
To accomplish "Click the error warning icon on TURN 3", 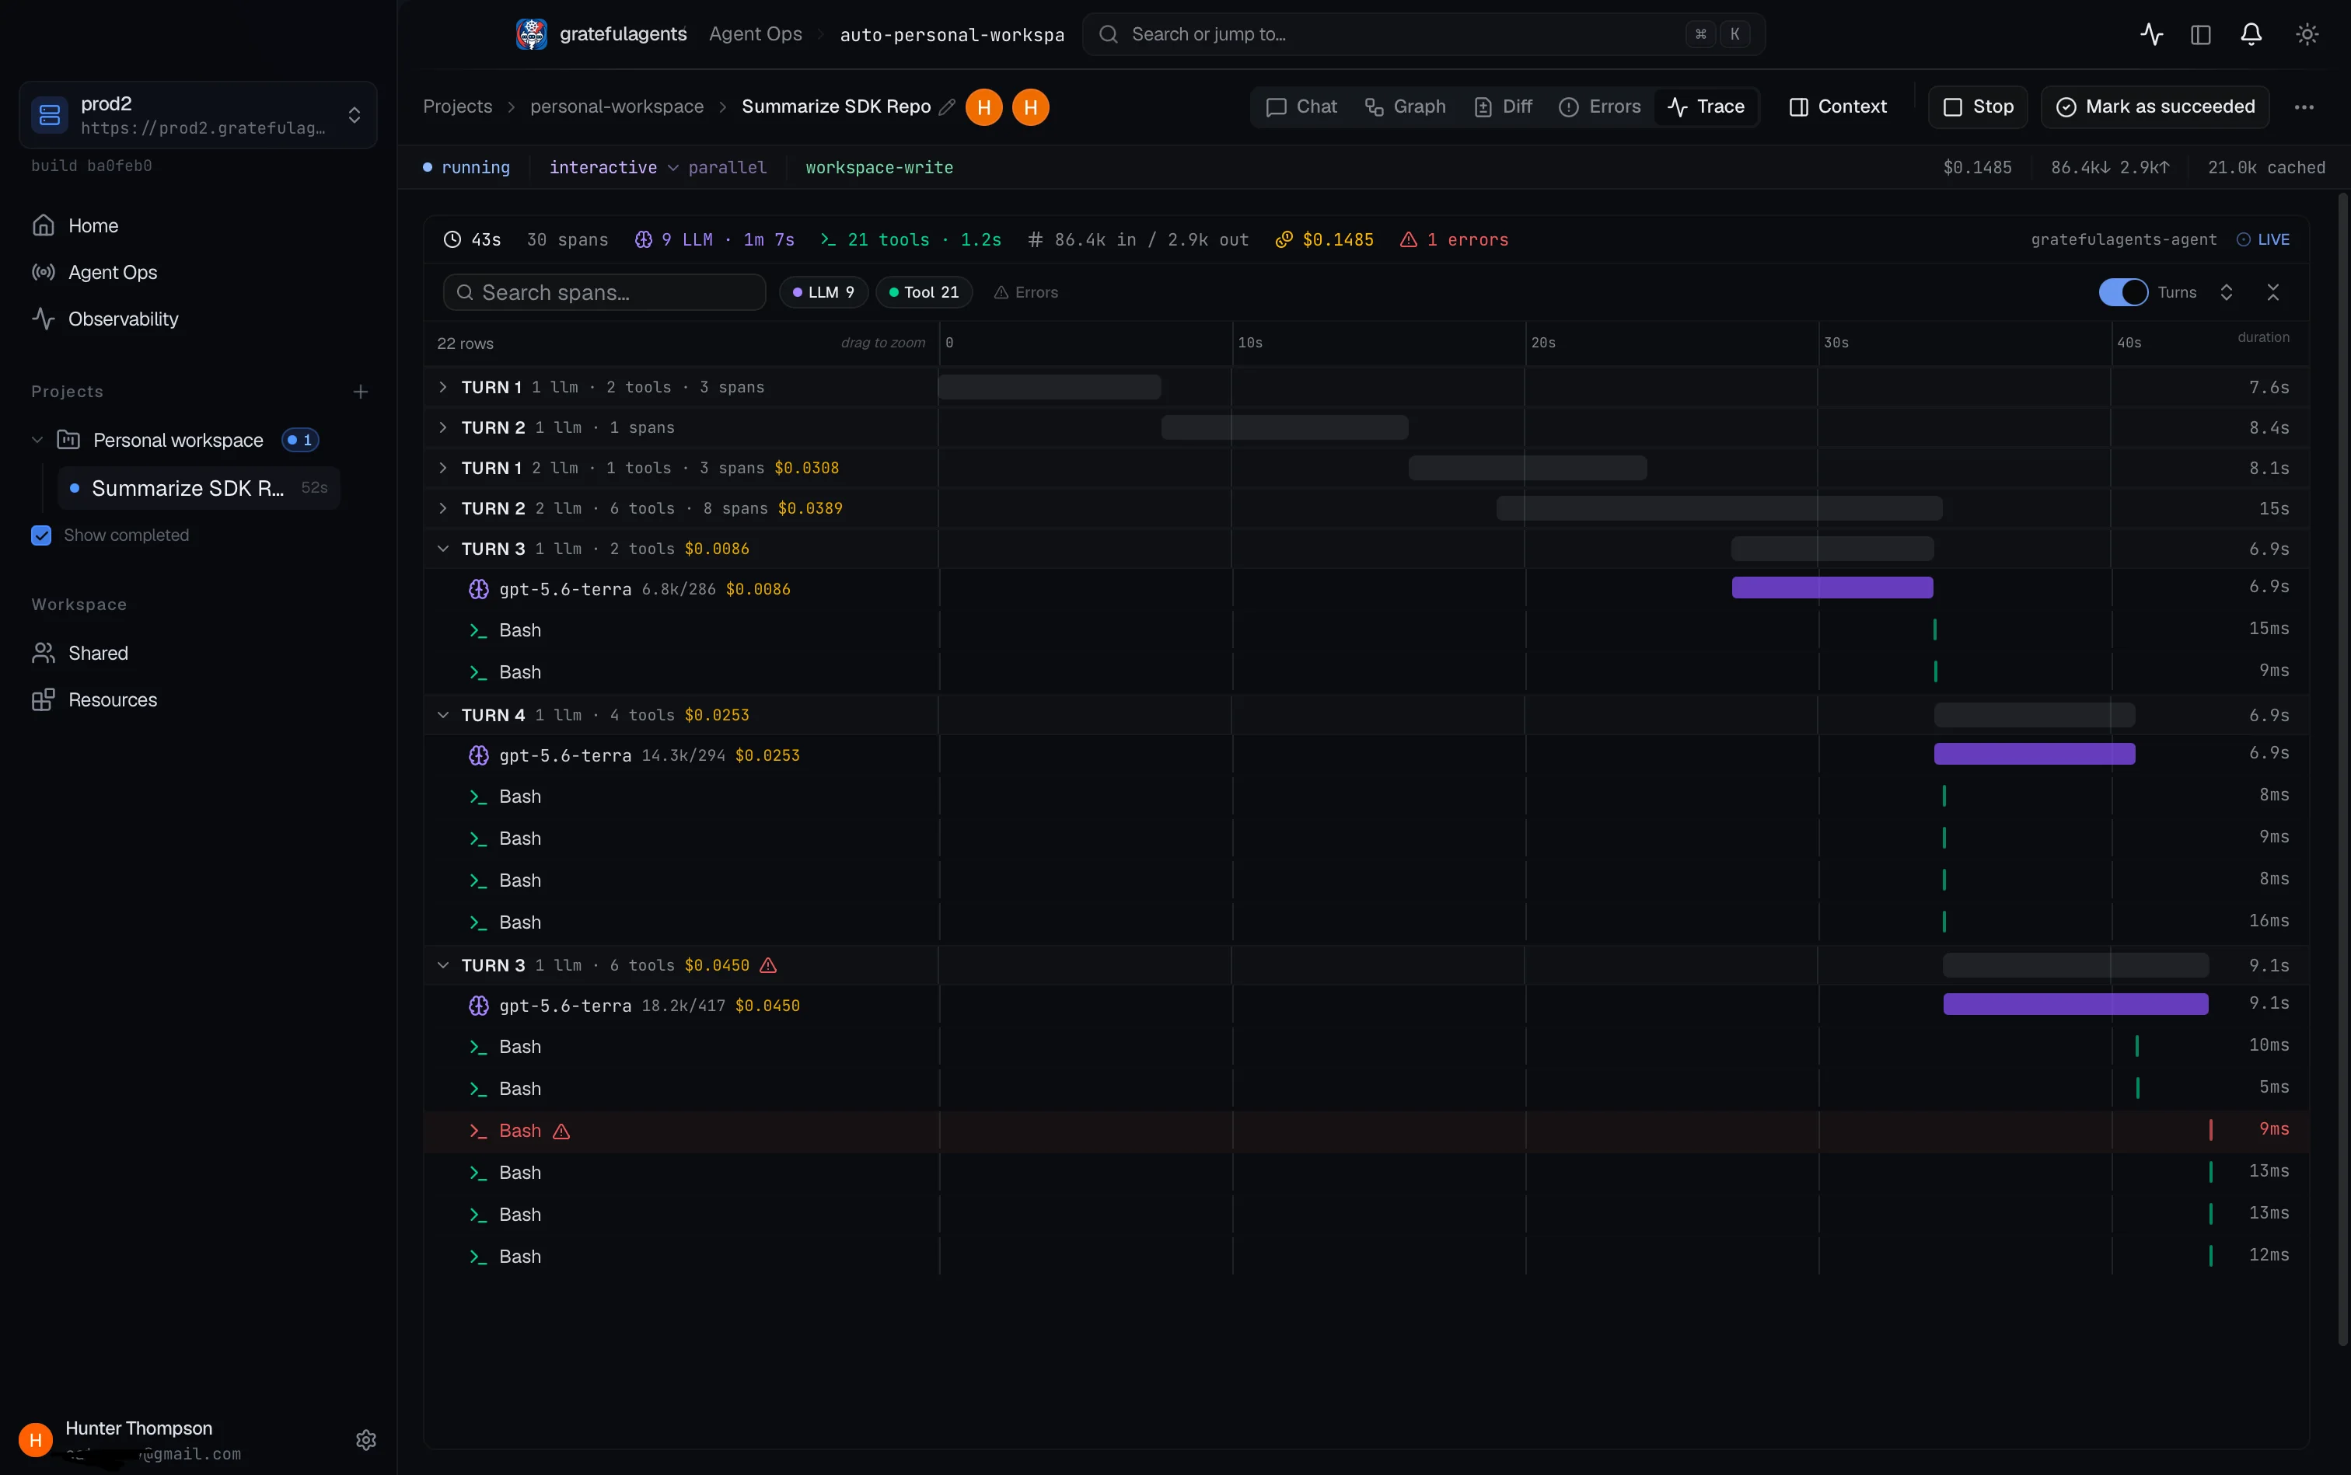I will (768, 964).
